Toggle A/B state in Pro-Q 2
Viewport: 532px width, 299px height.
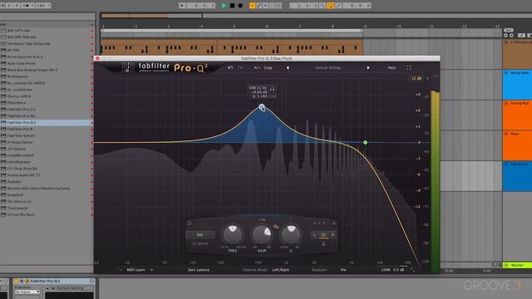pyautogui.click(x=257, y=68)
